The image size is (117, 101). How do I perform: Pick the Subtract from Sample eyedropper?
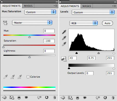coord(20,77)
